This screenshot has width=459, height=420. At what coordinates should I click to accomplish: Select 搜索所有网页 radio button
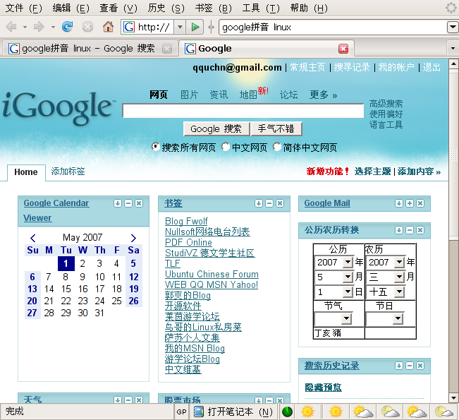tap(155, 147)
